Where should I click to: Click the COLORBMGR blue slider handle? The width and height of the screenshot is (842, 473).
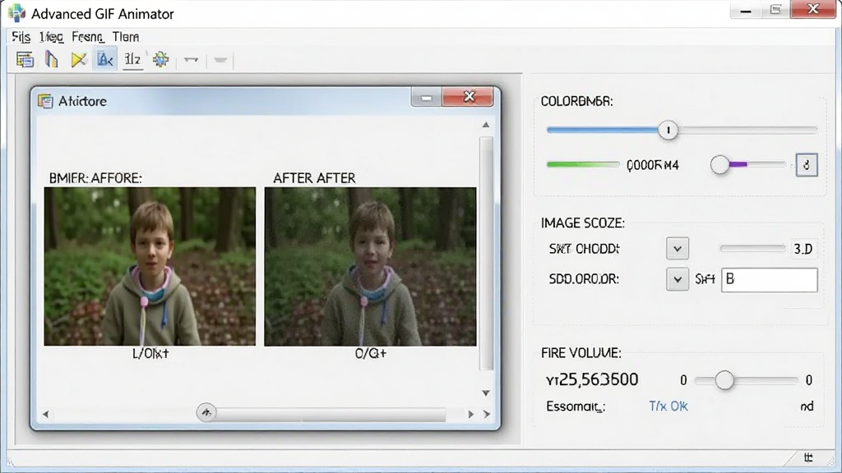[x=668, y=131]
